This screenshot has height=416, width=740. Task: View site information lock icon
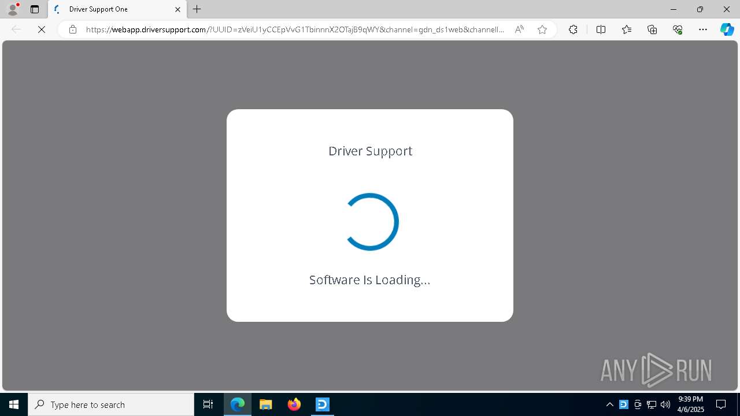[x=73, y=29]
